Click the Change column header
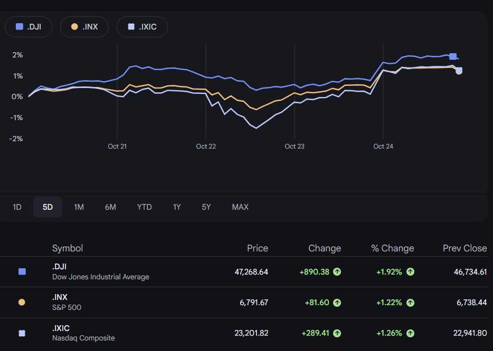 (x=325, y=248)
